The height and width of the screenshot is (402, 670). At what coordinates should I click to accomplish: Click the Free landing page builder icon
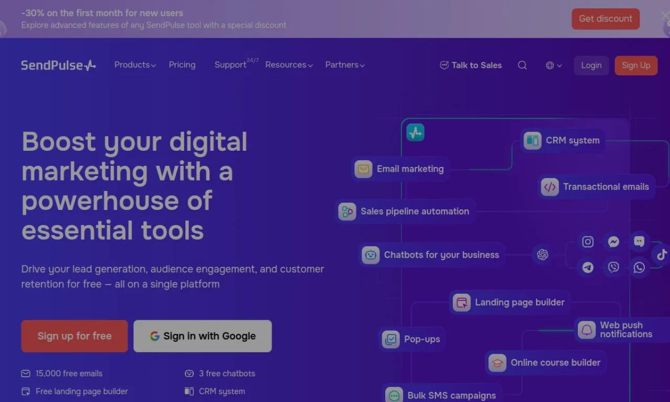(26, 392)
